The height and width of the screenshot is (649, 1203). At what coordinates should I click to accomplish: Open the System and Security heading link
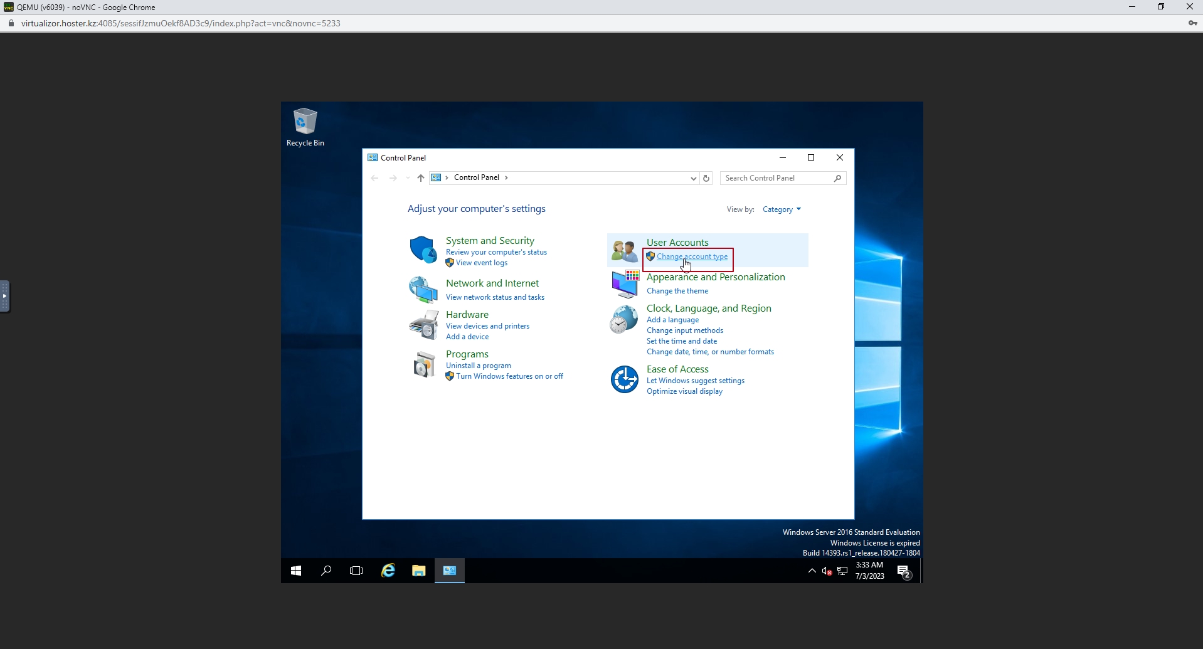(490, 241)
